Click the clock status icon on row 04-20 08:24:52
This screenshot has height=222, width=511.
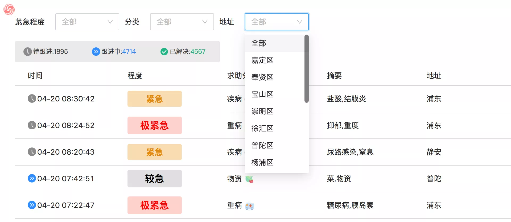click(x=32, y=125)
